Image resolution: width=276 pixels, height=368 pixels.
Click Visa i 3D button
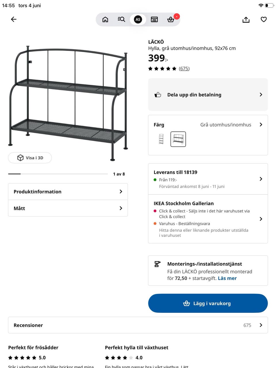pyautogui.click(x=30, y=158)
